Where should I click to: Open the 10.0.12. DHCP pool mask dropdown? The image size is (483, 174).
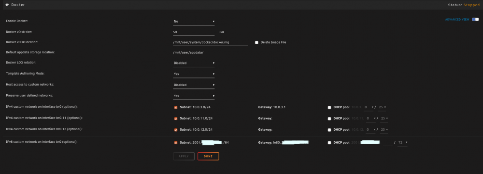coord(384,130)
